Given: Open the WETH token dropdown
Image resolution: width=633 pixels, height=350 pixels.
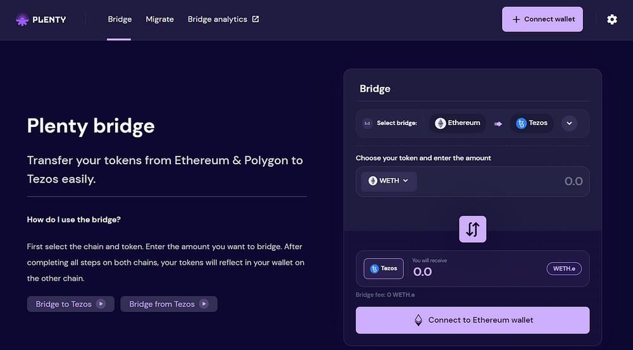Looking at the screenshot, I should 389,181.
